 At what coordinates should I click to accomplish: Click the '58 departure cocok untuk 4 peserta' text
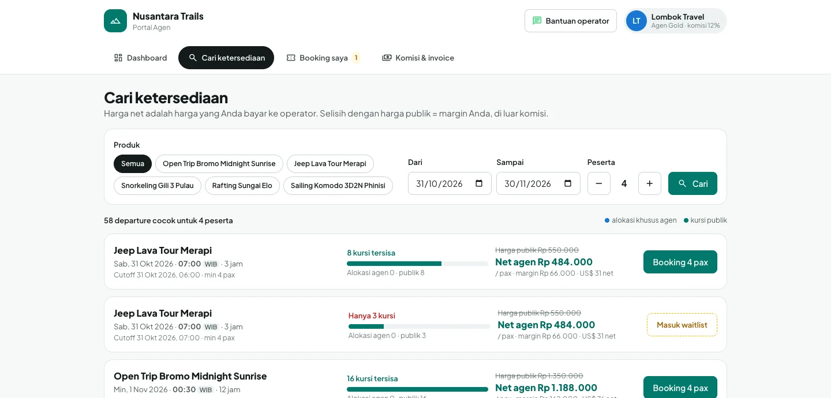[169, 220]
